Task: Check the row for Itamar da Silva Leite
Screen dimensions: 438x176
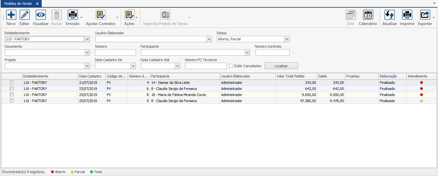Action: pyautogui.click(x=12, y=83)
